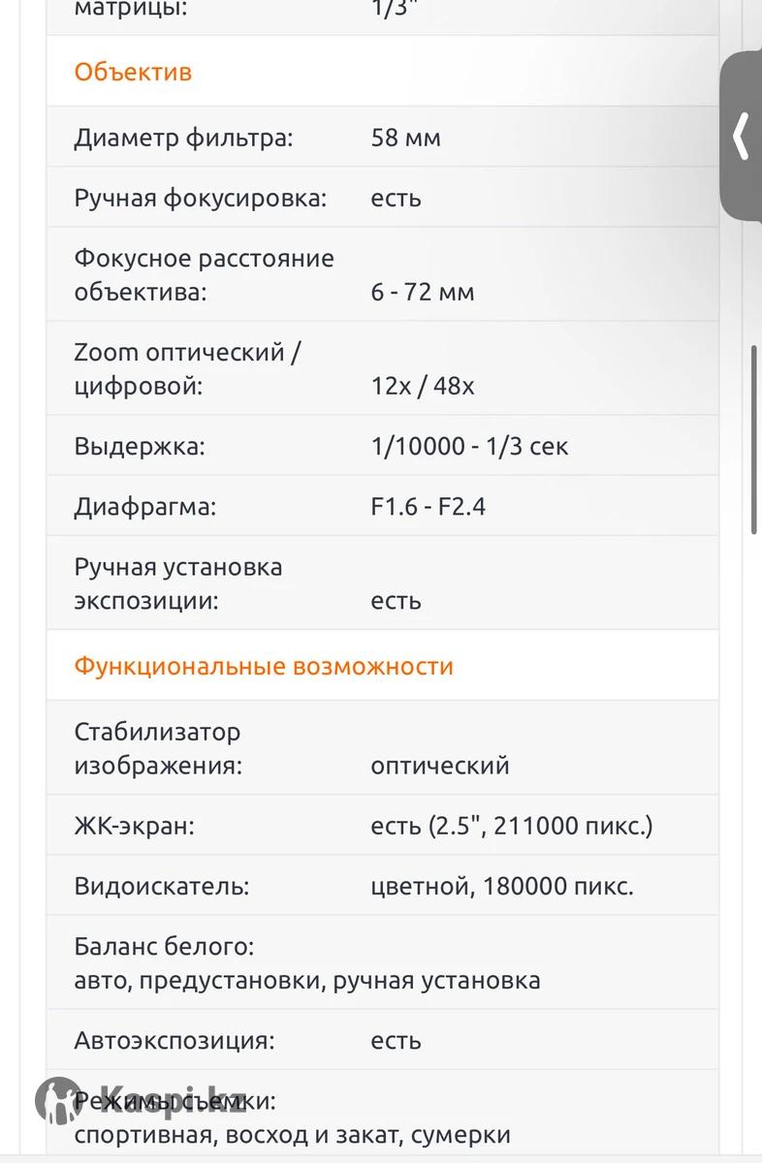The image size is (762, 1163).
Task: Click the "Выдержка" label
Action: pos(140,446)
